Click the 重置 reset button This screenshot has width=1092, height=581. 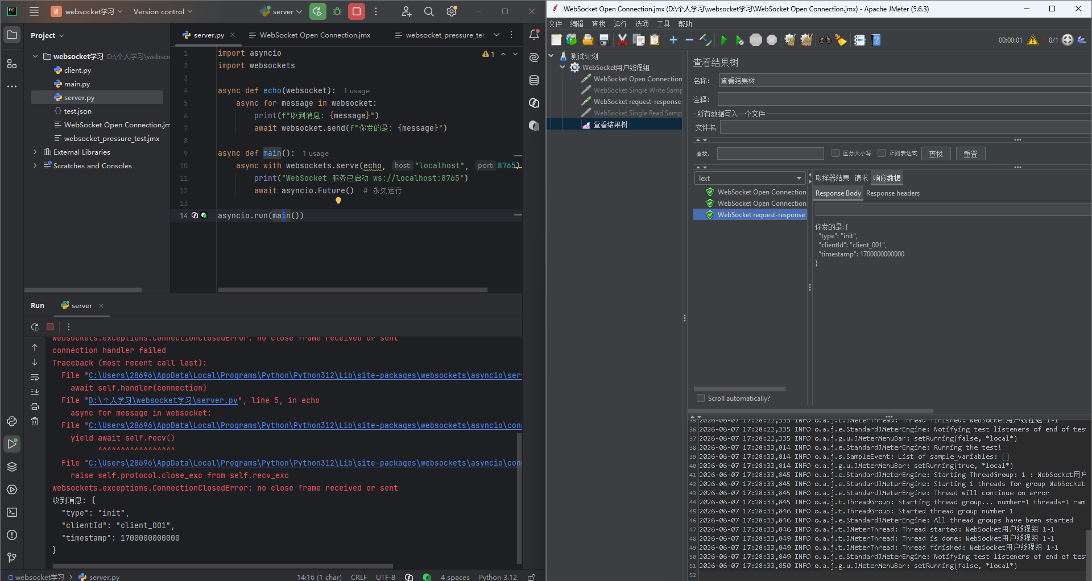(970, 153)
